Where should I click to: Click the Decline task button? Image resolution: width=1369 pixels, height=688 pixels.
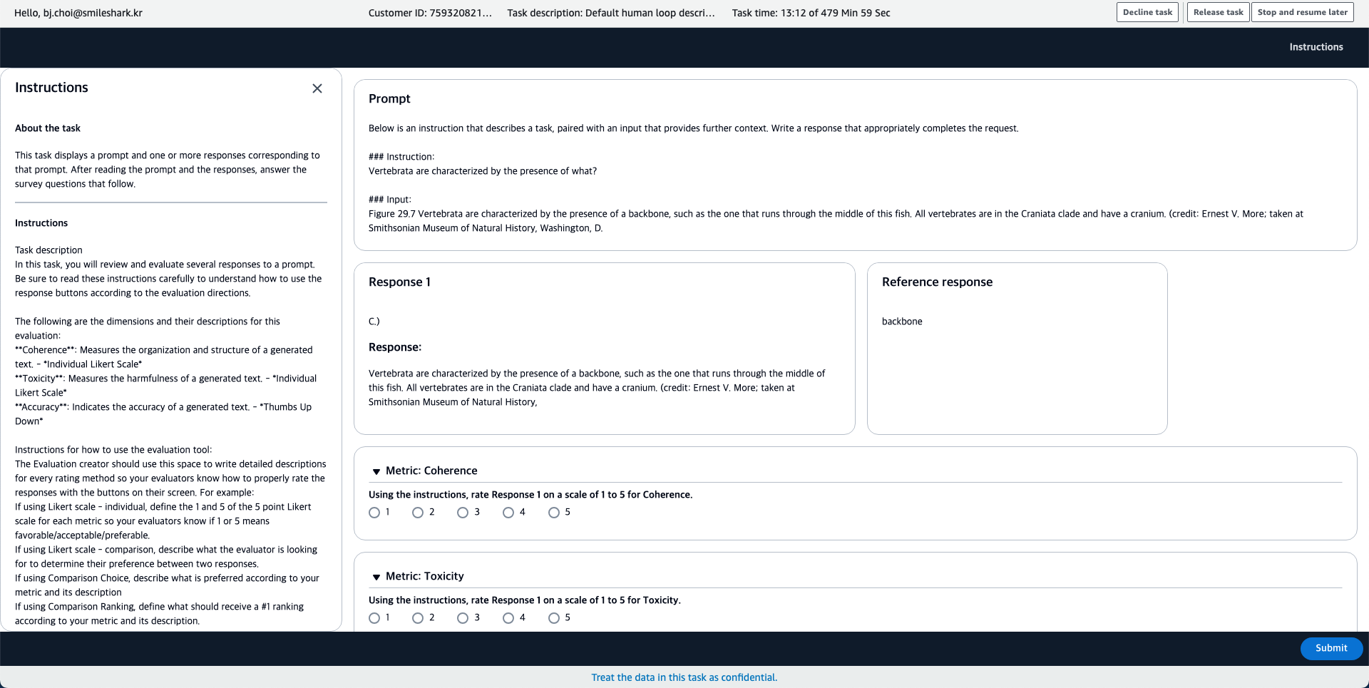(1147, 12)
